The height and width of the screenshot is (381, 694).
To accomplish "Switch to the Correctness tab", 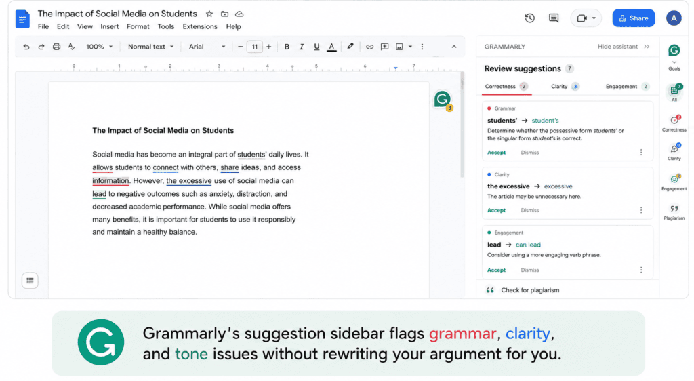I will point(506,86).
